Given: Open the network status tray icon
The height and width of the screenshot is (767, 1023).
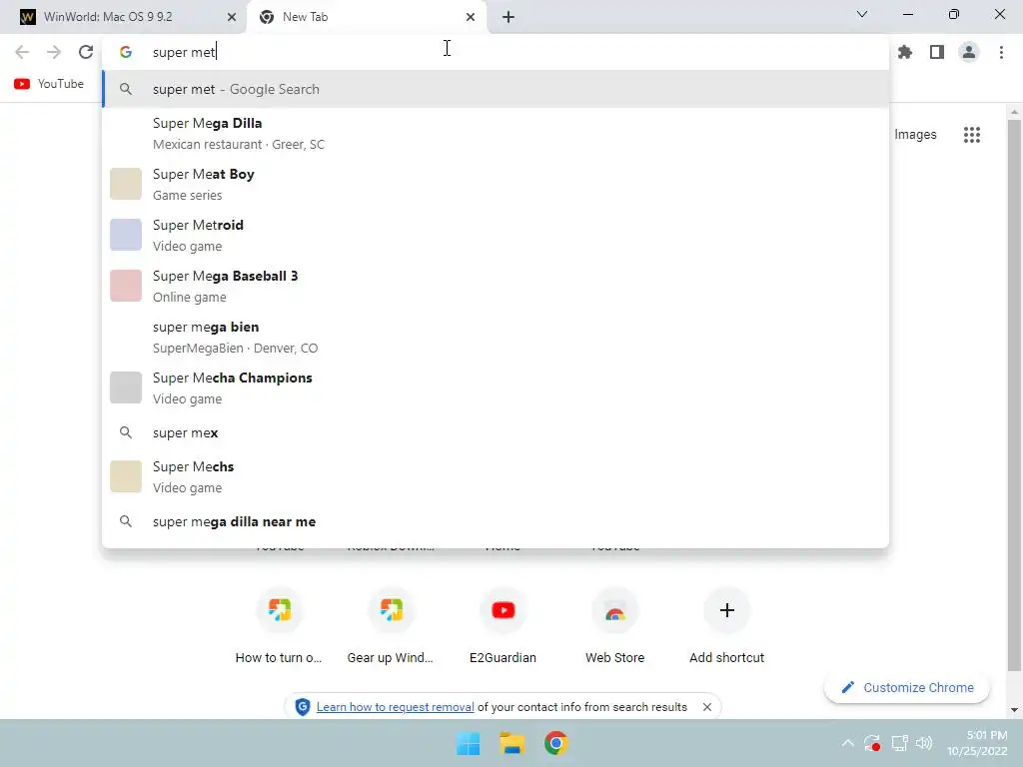Looking at the screenshot, I should click(x=900, y=743).
